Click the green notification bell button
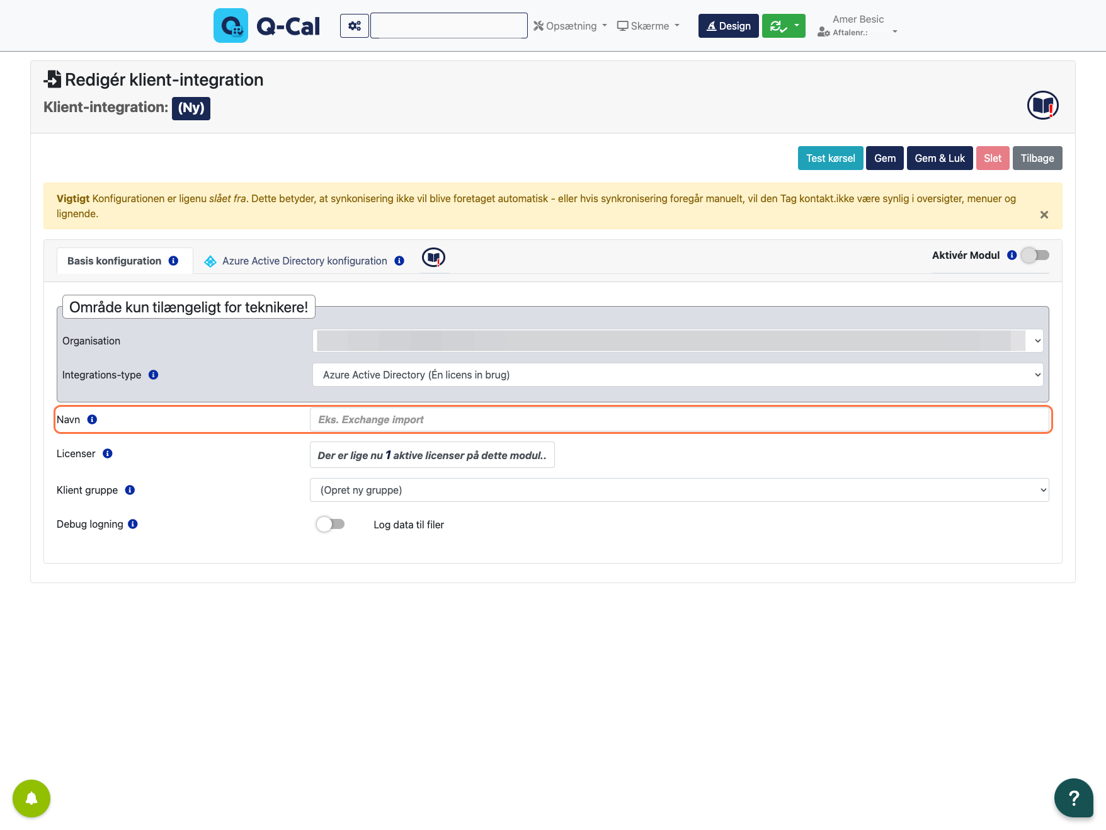 (x=31, y=799)
